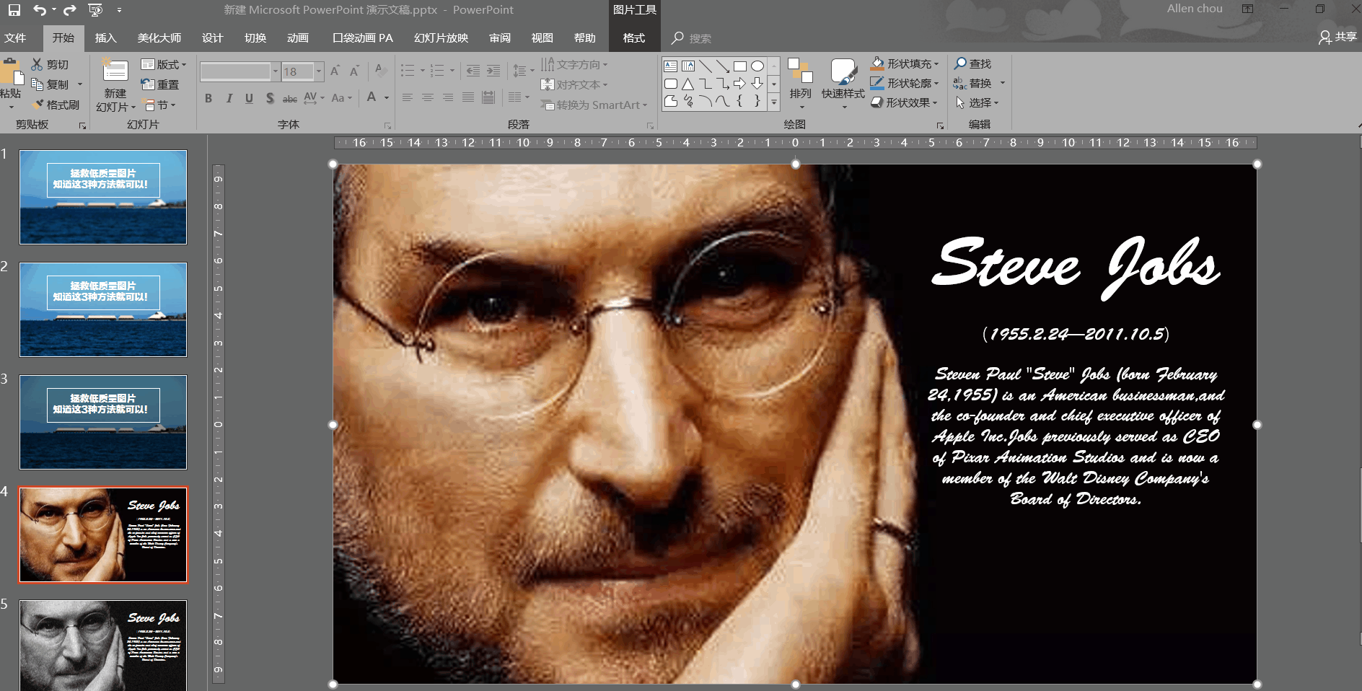The height and width of the screenshot is (691, 1362).
Task: Expand the shapes gallery More arrow
Action: click(x=774, y=102)
